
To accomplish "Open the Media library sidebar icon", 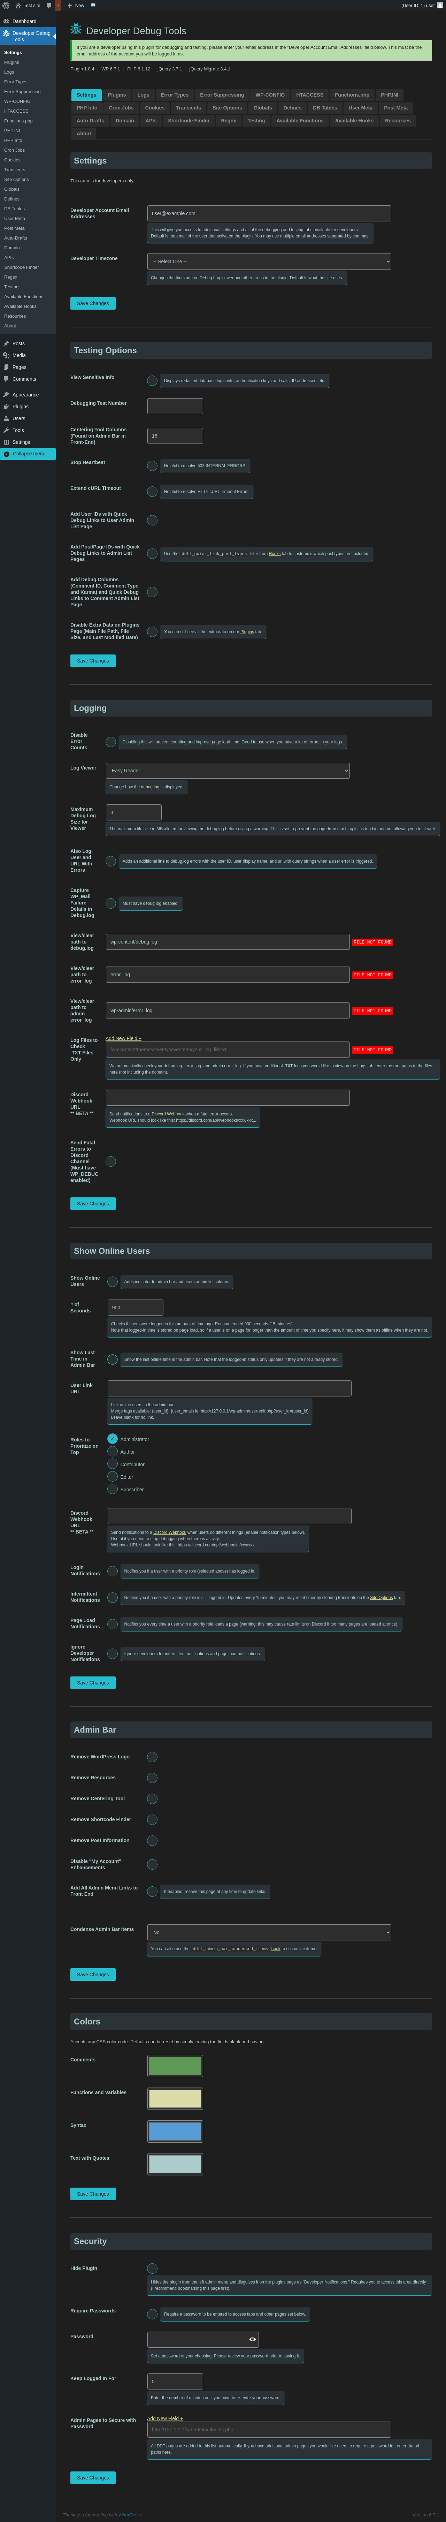I will pos(6,355).
